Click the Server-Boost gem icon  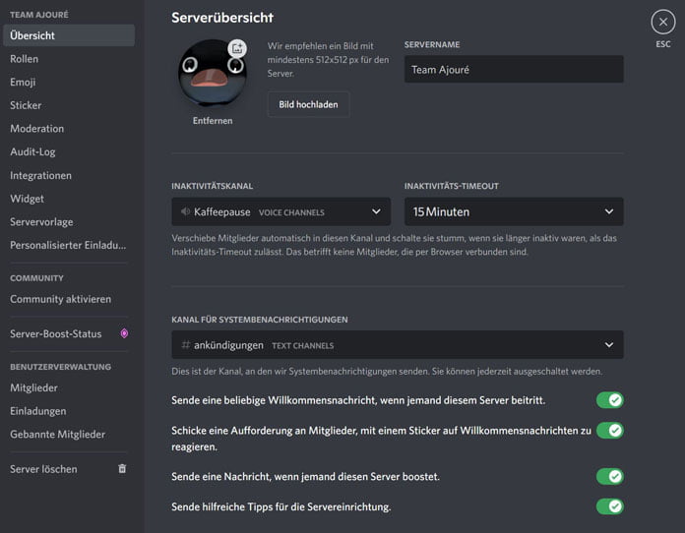pyautogui.click(x=123, y=333)
